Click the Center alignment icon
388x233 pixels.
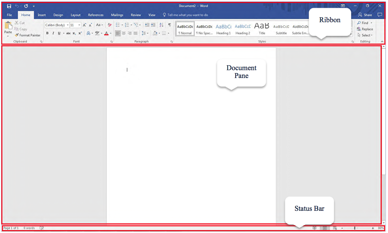[124, 33]
